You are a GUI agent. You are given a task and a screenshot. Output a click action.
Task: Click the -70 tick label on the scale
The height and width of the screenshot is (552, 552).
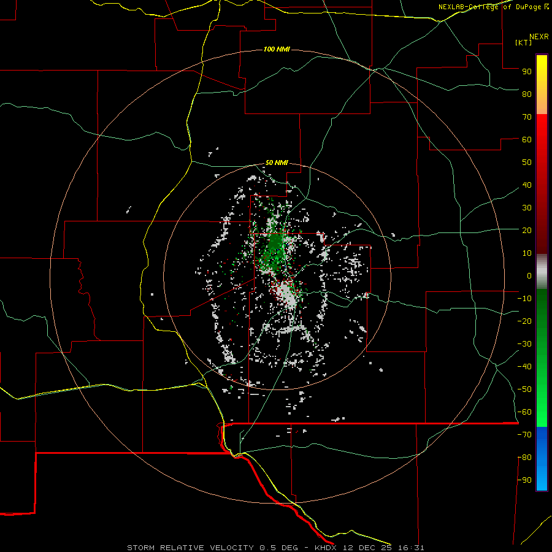tap(524, 435)
